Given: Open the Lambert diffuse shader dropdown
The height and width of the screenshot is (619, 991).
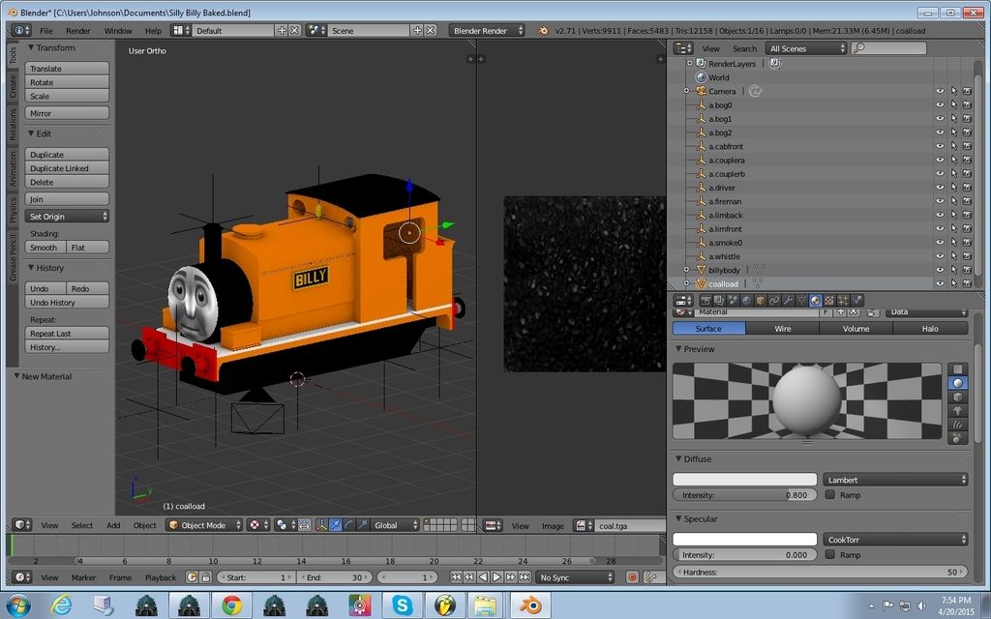Looking at the screenshot, I should point(895,480).
